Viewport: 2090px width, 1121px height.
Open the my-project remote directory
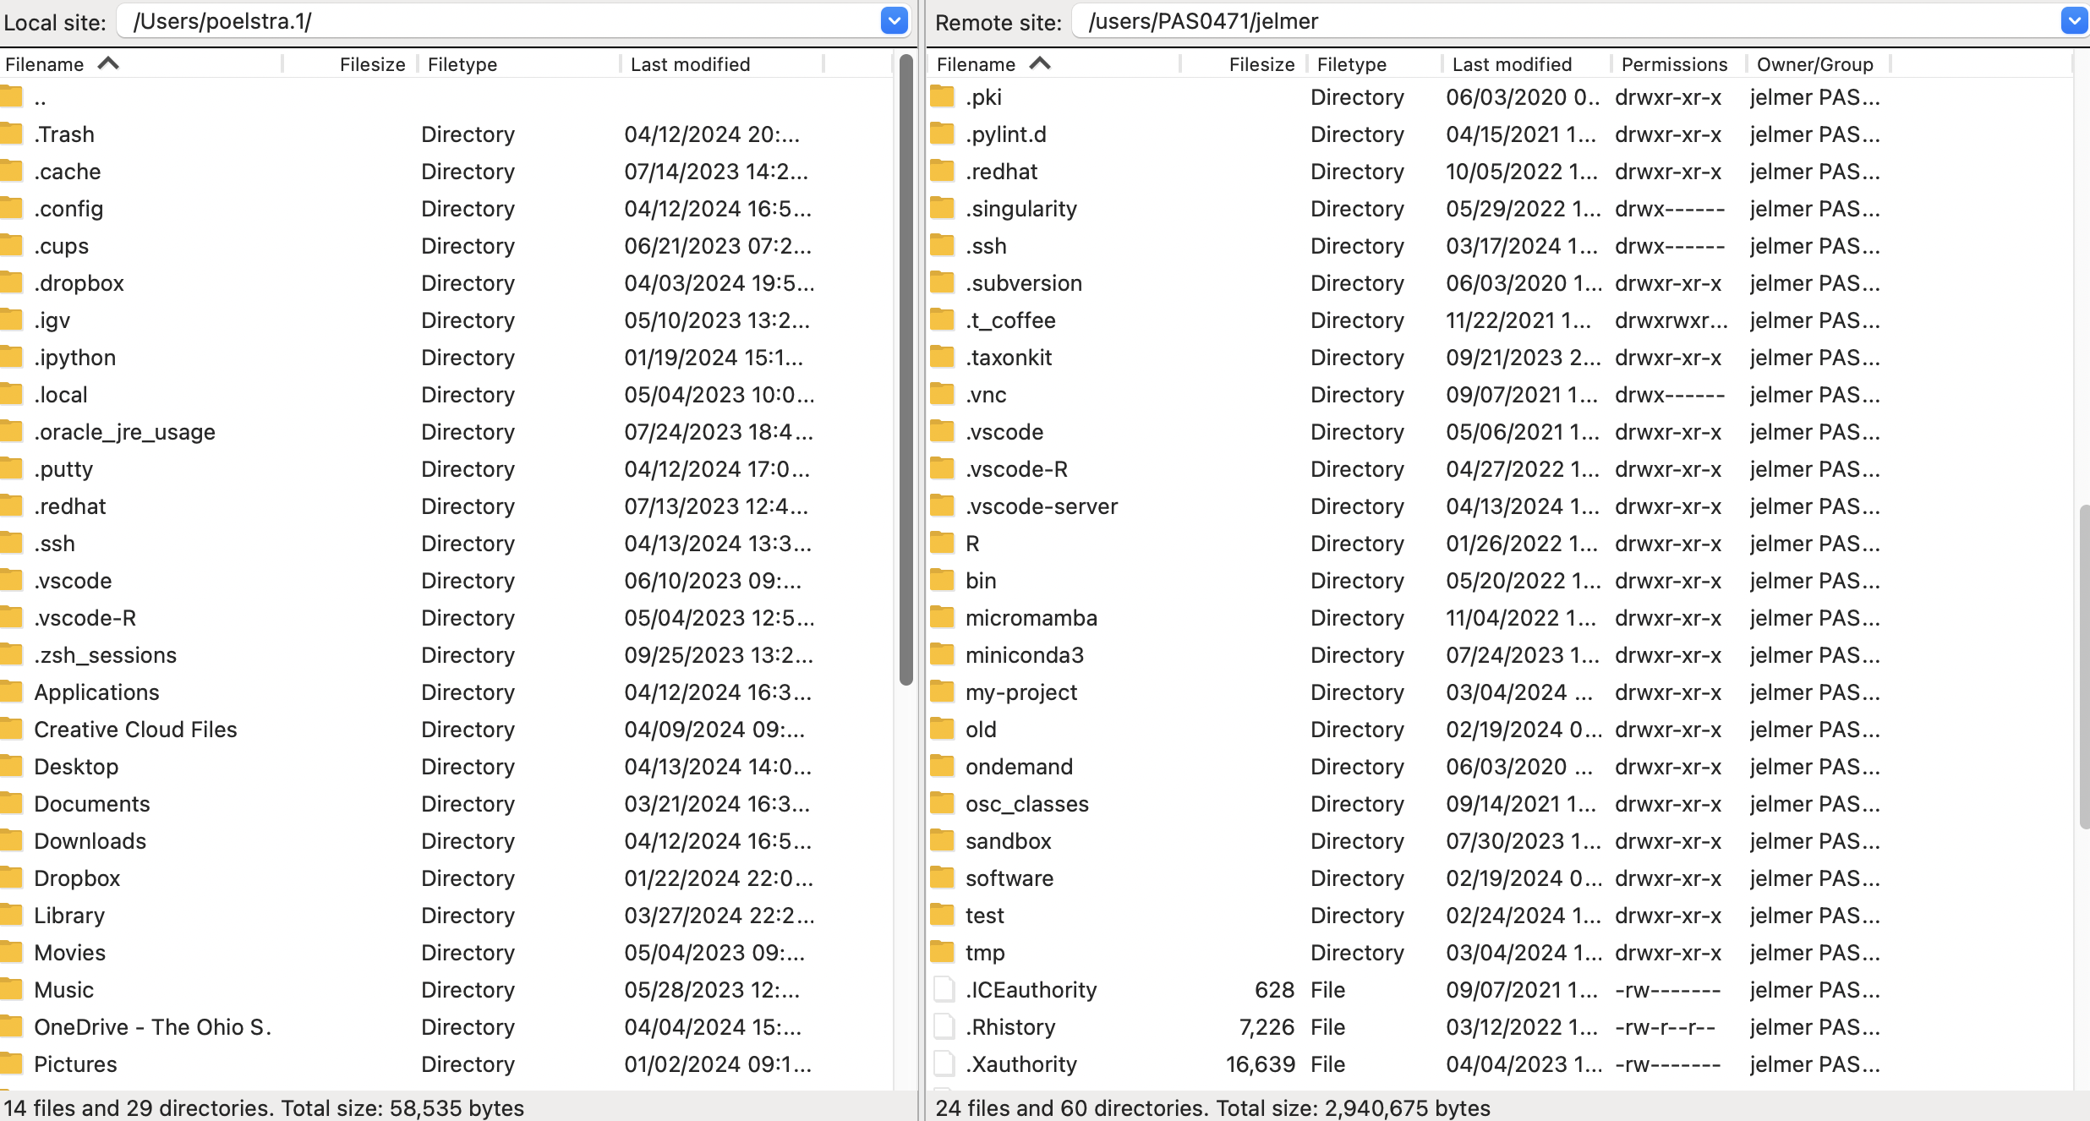[x=1021, y=692]
